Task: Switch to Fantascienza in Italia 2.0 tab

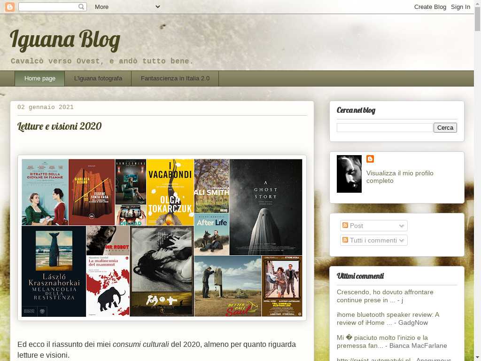Action: coord(175,78)
